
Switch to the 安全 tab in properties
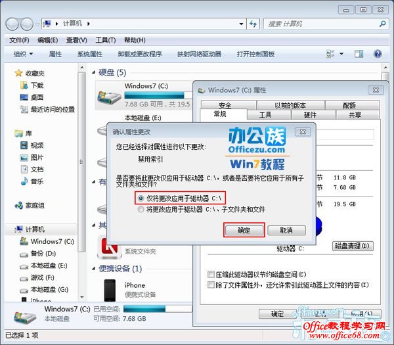(x=229, y=105)
